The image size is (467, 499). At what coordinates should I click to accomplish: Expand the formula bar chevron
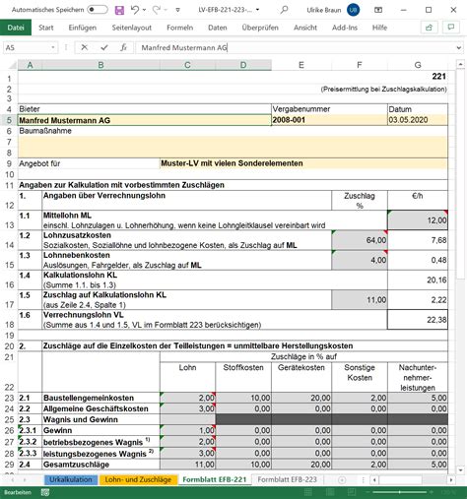point(459,48)
